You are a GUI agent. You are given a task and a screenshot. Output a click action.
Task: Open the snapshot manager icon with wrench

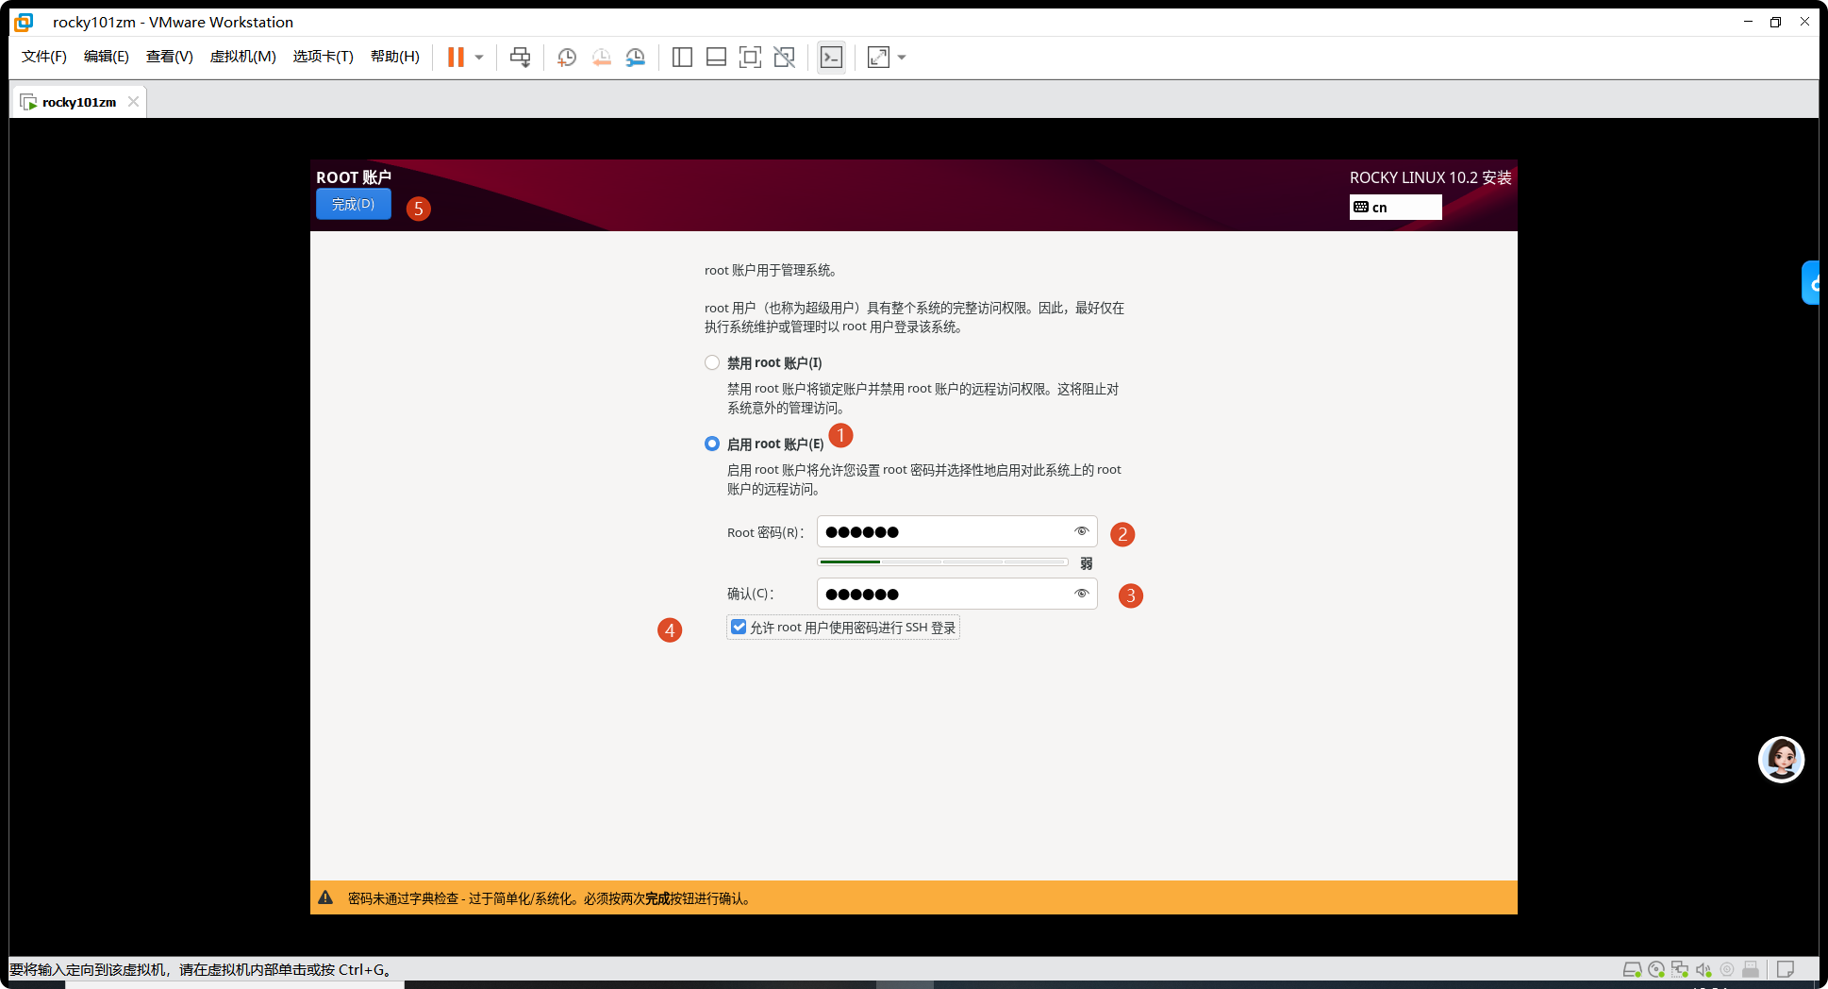(x=636, y=58)
